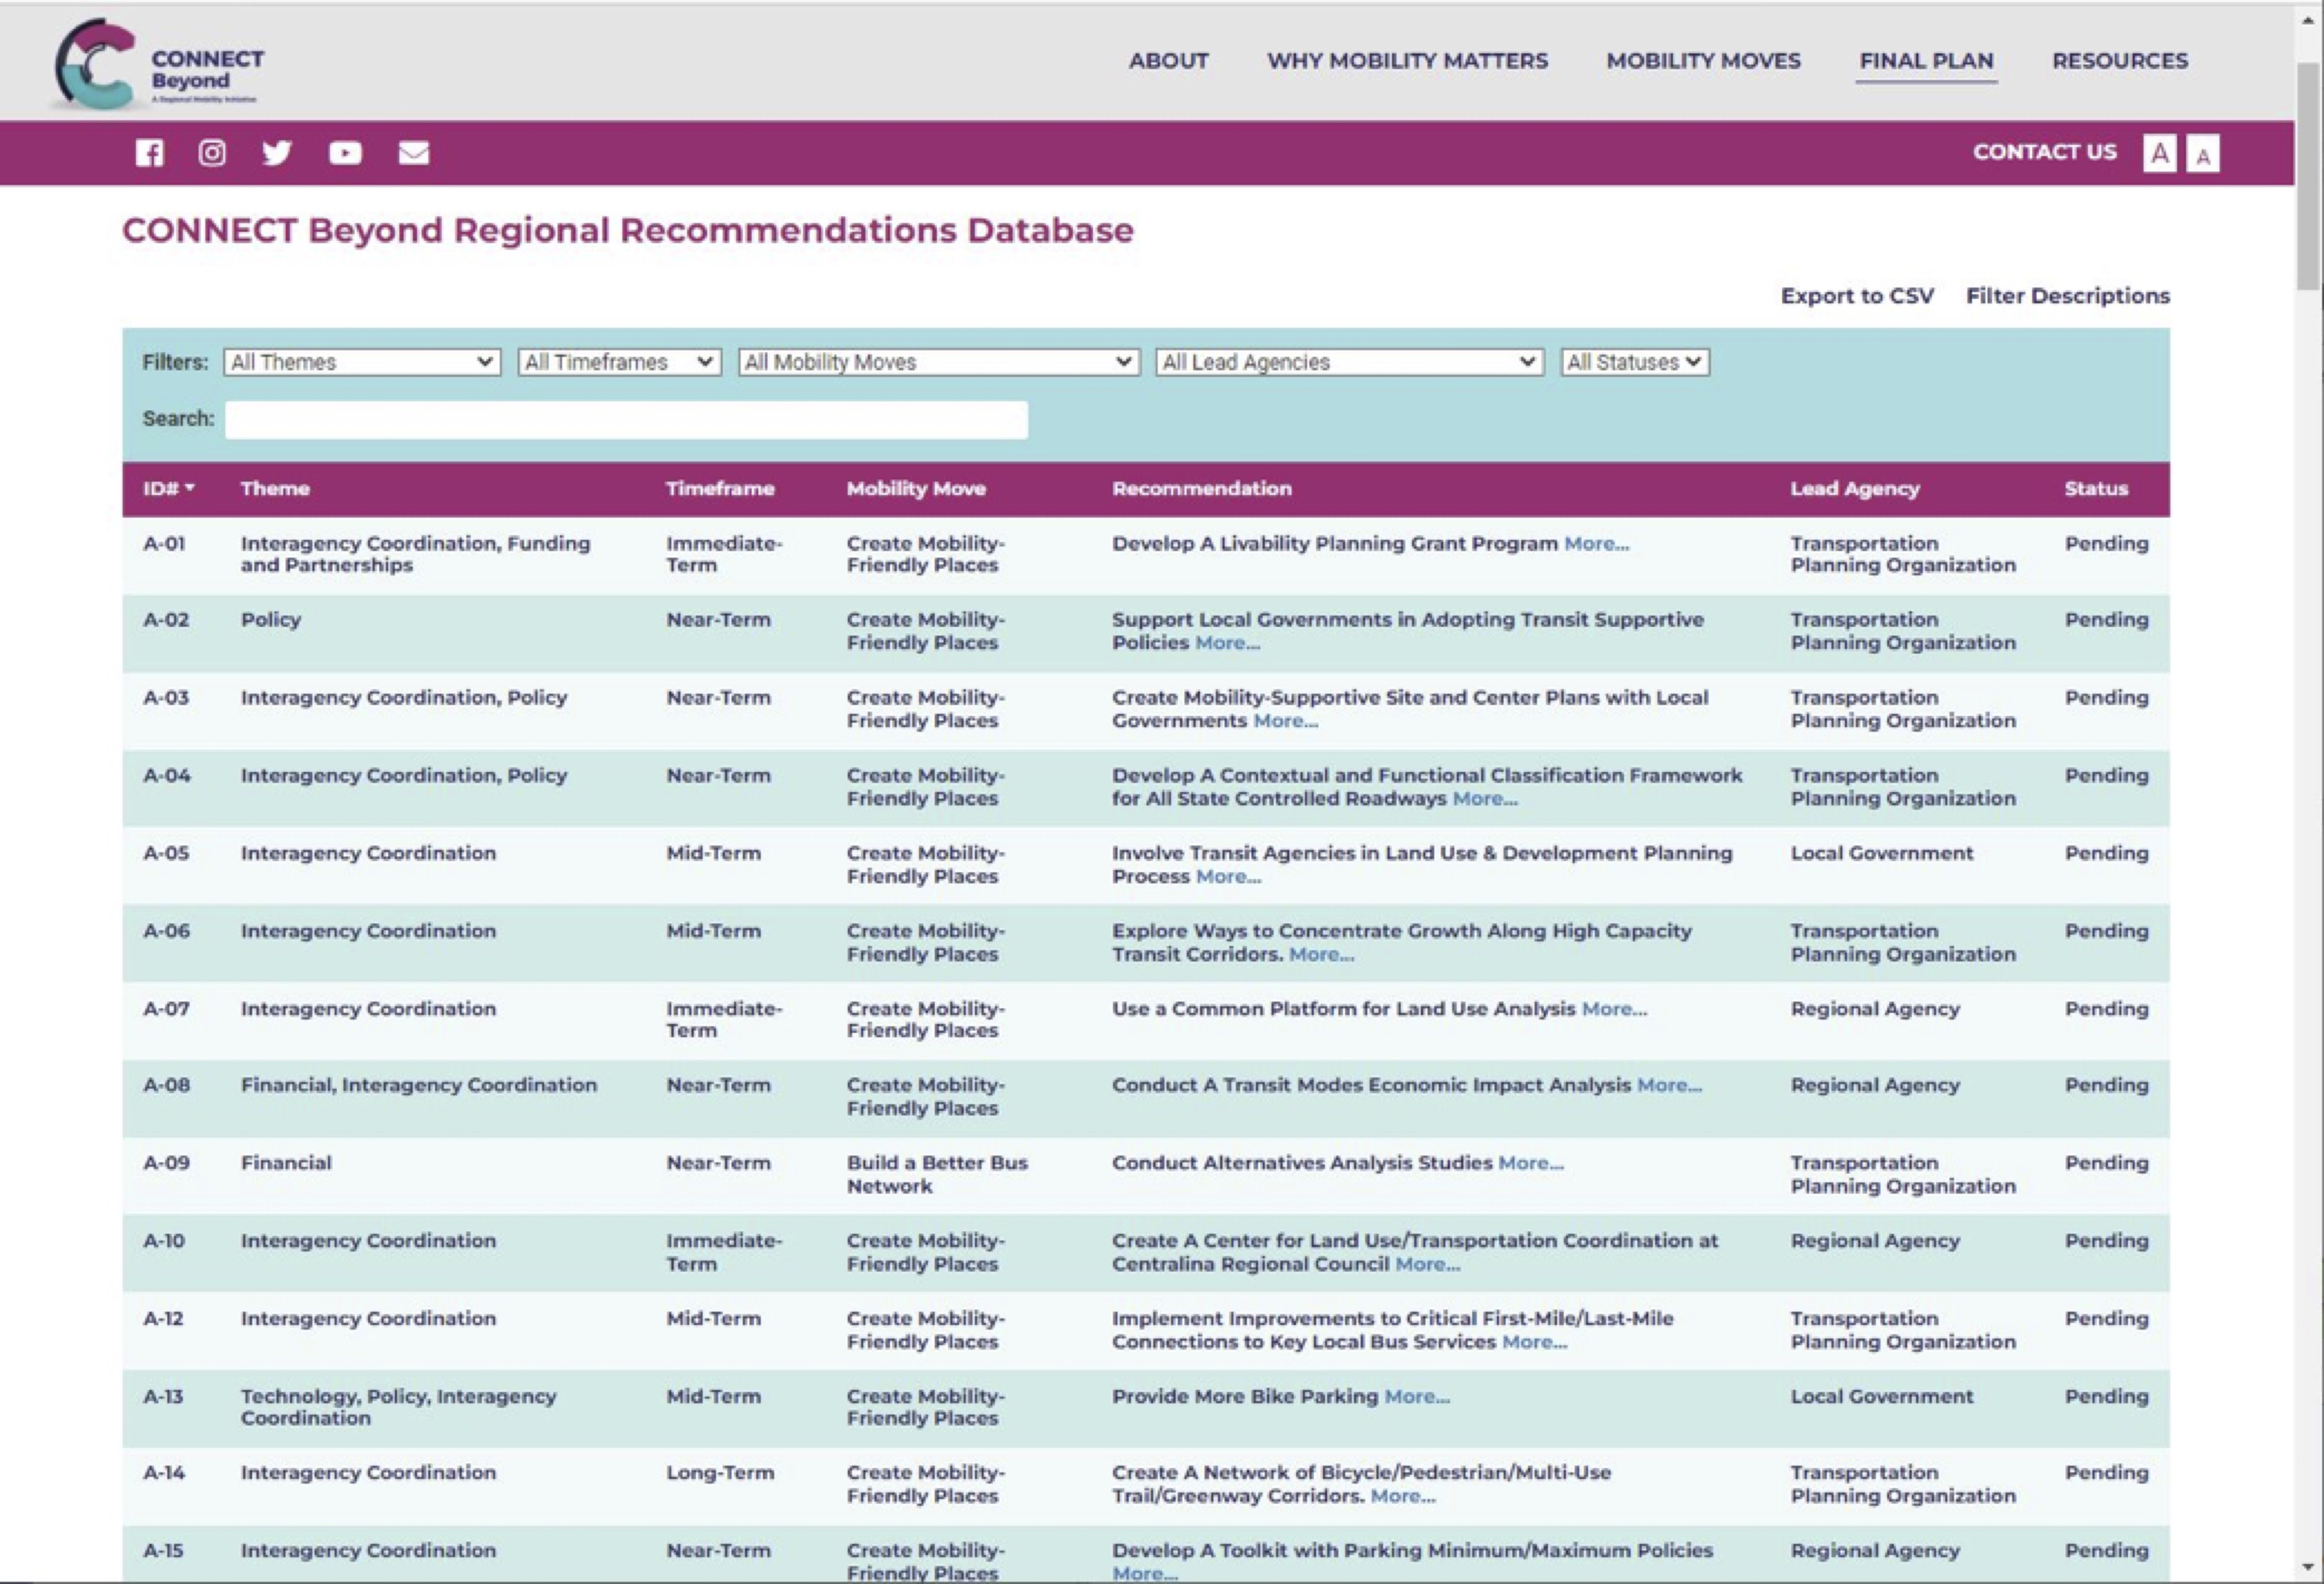This screenshot has width=2324, height=1584.
Task: Sort by the Timeframe column header
Action: (x=720, y=489)
